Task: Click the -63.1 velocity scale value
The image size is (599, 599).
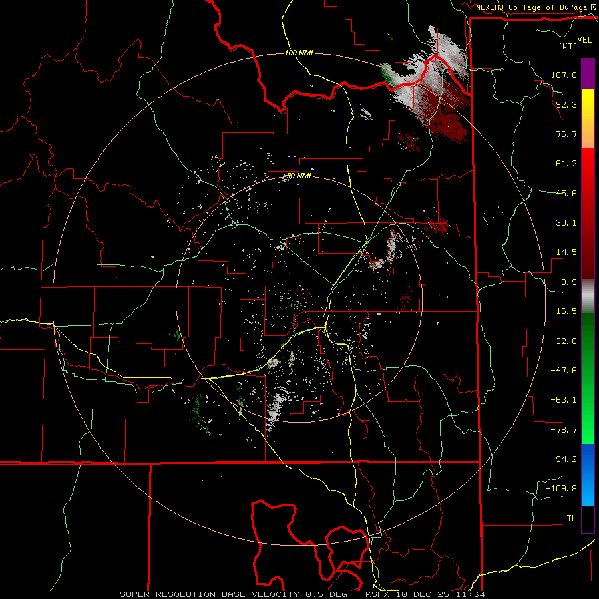Action: 564,400
